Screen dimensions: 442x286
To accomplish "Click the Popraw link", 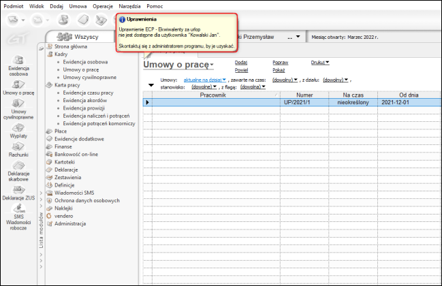I will [x=280, y=63].
